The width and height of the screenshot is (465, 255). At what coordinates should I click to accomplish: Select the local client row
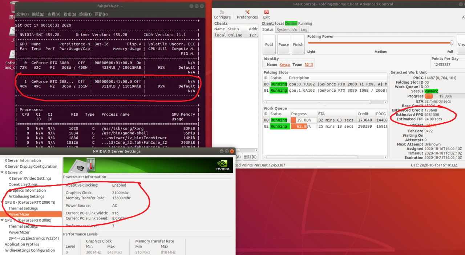[x=236, y=35]
